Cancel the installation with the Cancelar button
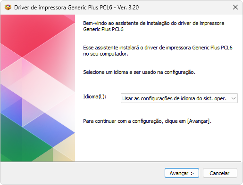243x185 pixels. click(220, 173)
